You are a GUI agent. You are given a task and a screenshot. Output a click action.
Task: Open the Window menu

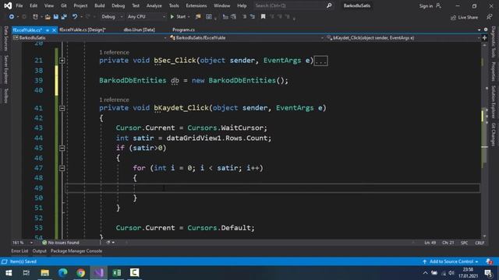coord(221,5)
